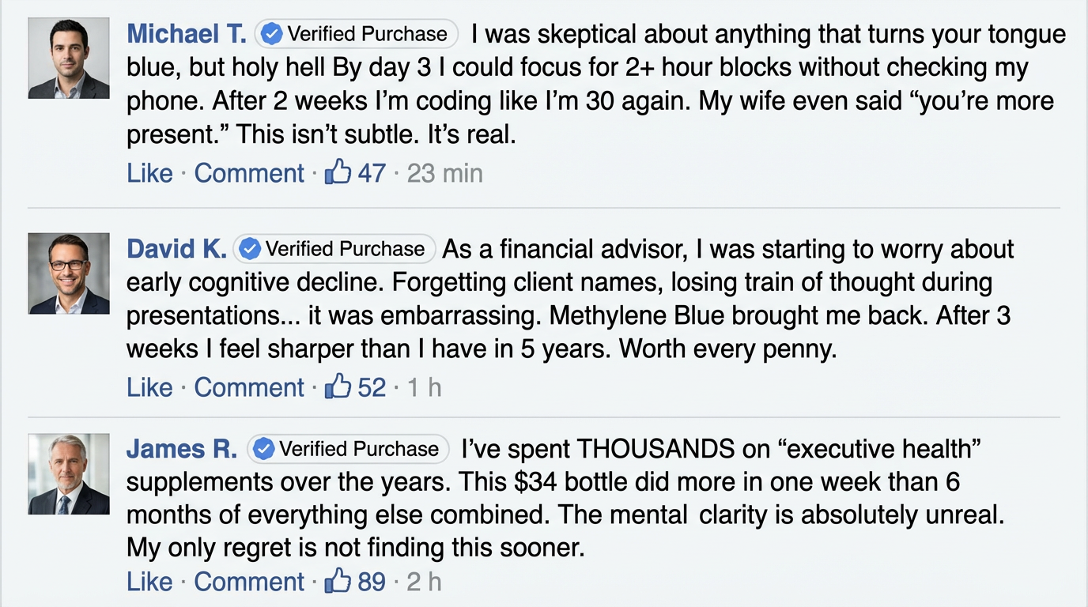The image size is (1088, 607).
Task: Click verified checkmark badge next to Michael T.
Action: coord(271,34)
